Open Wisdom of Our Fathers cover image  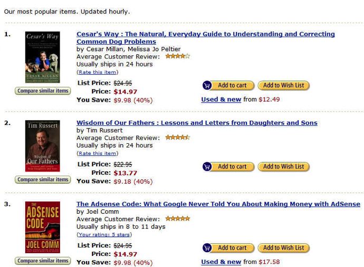(43, 145)
